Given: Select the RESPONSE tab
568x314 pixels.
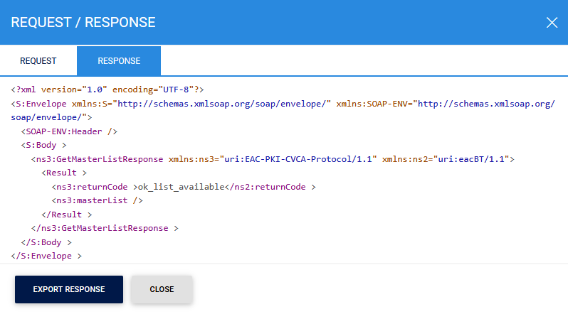Looking at the screenshot, I should [x=119, y=61].
